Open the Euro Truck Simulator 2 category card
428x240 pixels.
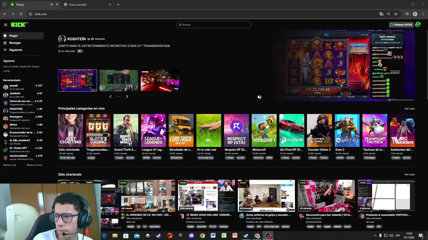tap(181, 130)
